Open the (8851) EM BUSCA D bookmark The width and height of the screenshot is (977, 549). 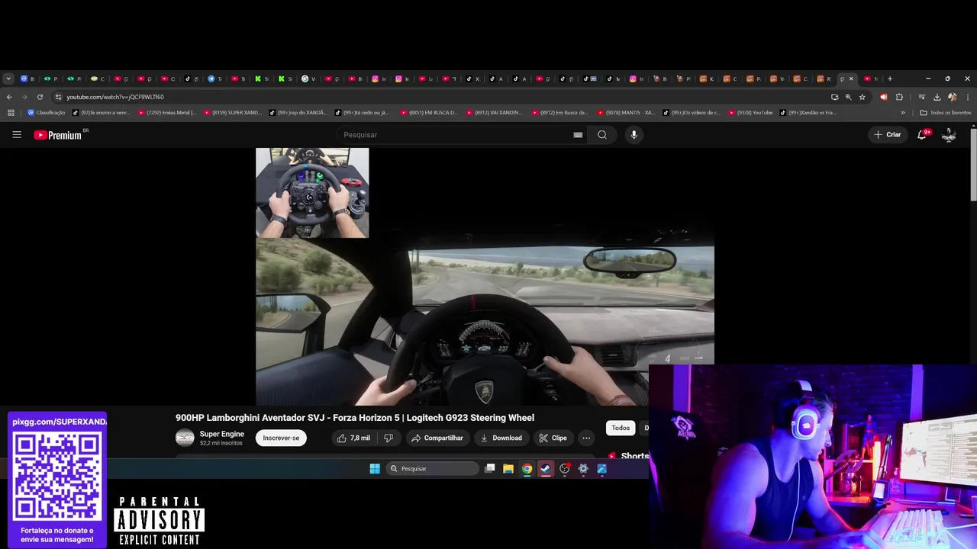tap(430, 113)
